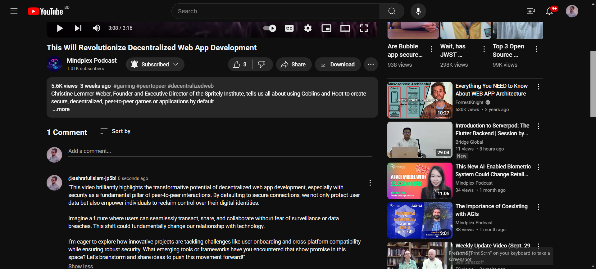Toggle the autoplay switch
The image size is (596, 269).
tap(270, 28)
